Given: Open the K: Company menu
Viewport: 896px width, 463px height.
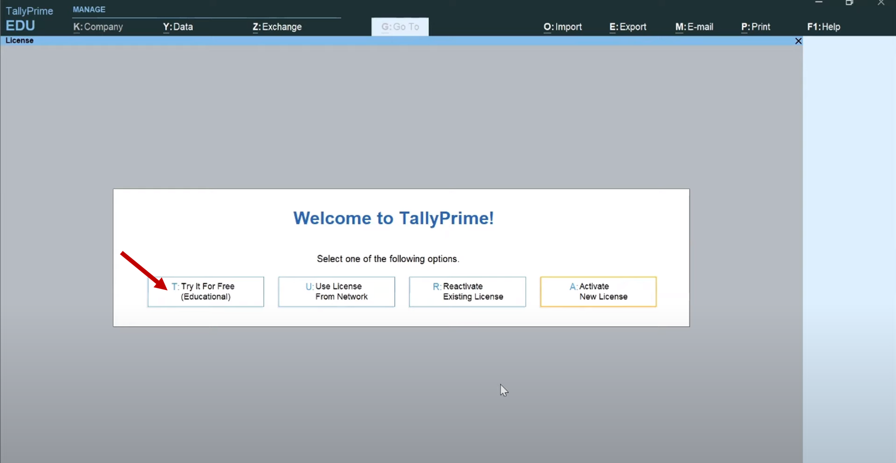Looking at the screenshot, I should (98, 27).
